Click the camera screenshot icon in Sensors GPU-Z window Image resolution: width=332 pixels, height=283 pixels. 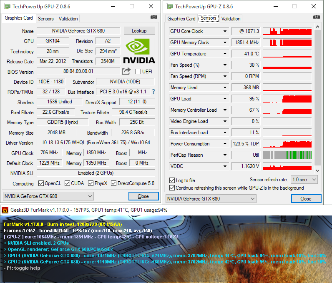click(316, 17)
